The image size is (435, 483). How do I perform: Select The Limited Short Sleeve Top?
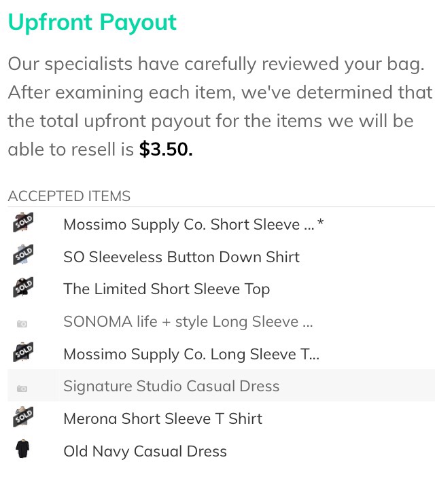click(167, 289)
